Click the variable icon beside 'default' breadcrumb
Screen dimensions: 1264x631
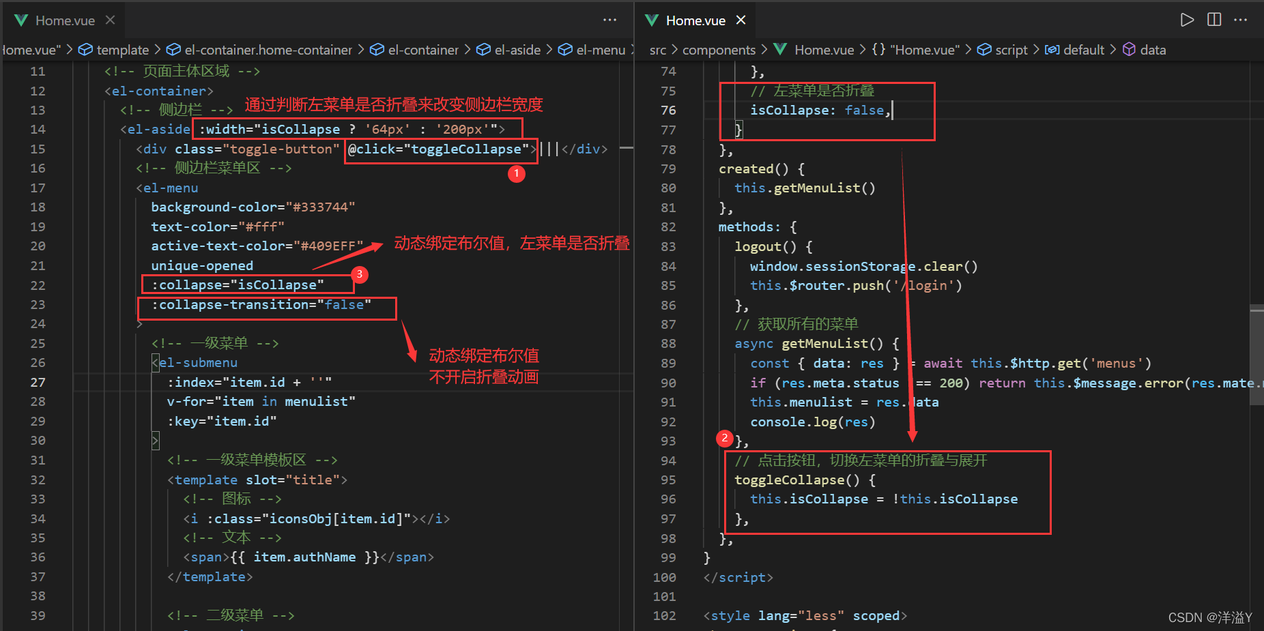[x=1052, y=50]
